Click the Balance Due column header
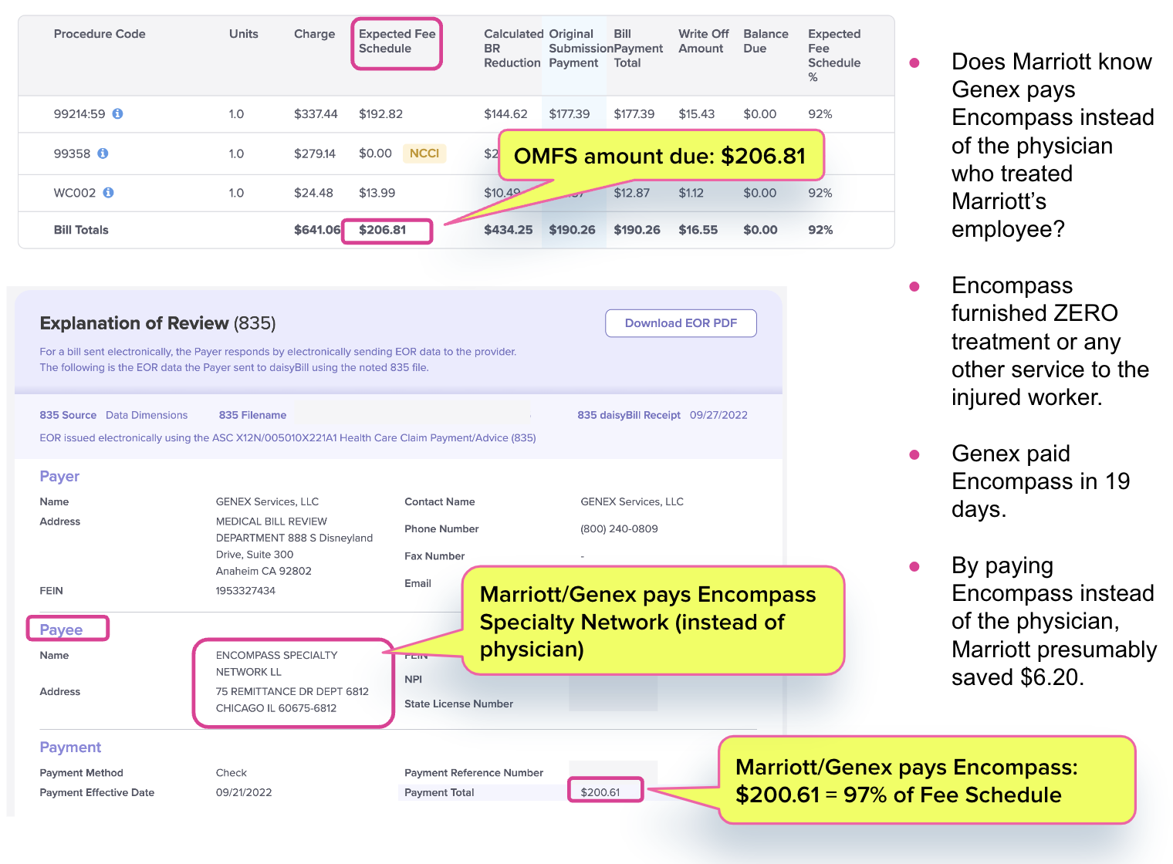This screenshot has width=1173, height=864. pyautogui.click(x=766, y=42)
